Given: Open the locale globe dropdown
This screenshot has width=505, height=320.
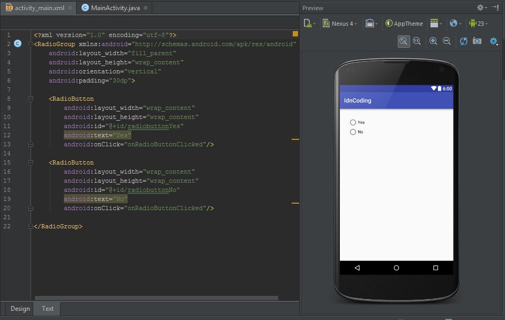Looking at the screenshot, I should [456, 24].
